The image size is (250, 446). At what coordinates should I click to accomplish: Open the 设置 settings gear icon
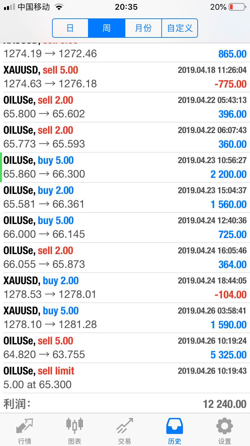(x=225, y=426)
